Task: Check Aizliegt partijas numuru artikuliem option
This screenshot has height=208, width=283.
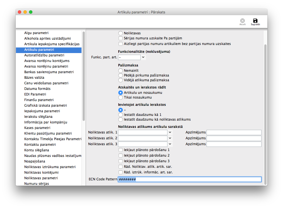Action: 121,44
